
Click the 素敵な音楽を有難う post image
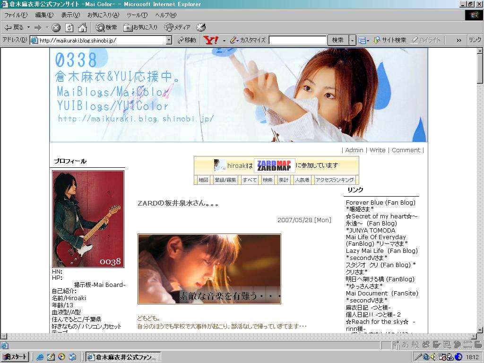tap(209, 269)
